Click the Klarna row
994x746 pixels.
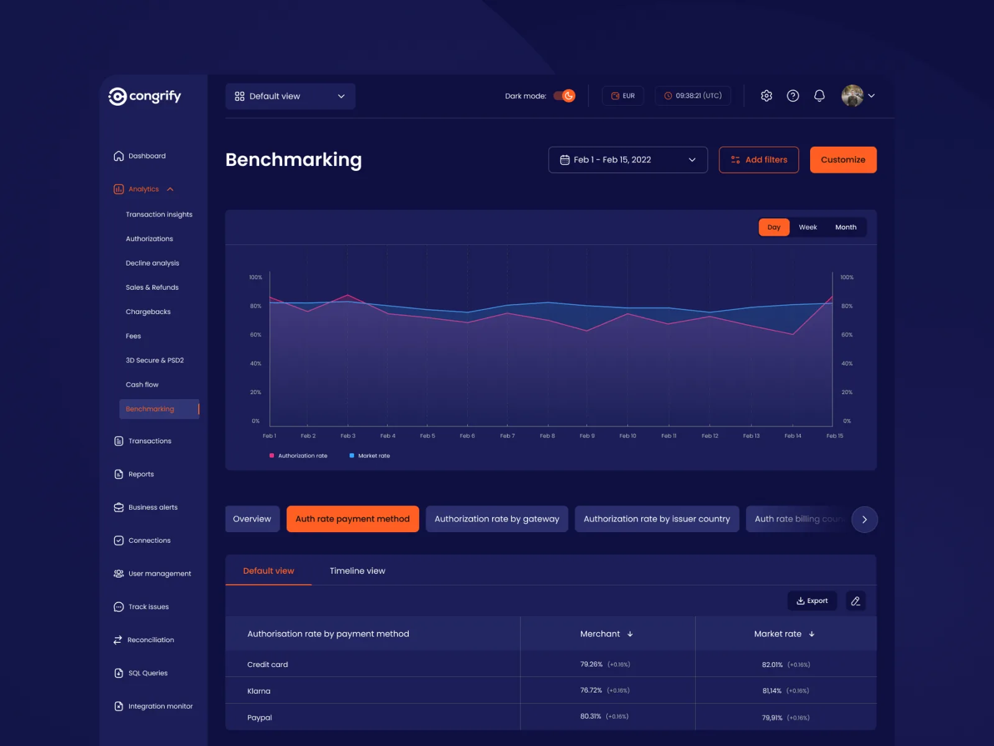[x=550, y=691]
